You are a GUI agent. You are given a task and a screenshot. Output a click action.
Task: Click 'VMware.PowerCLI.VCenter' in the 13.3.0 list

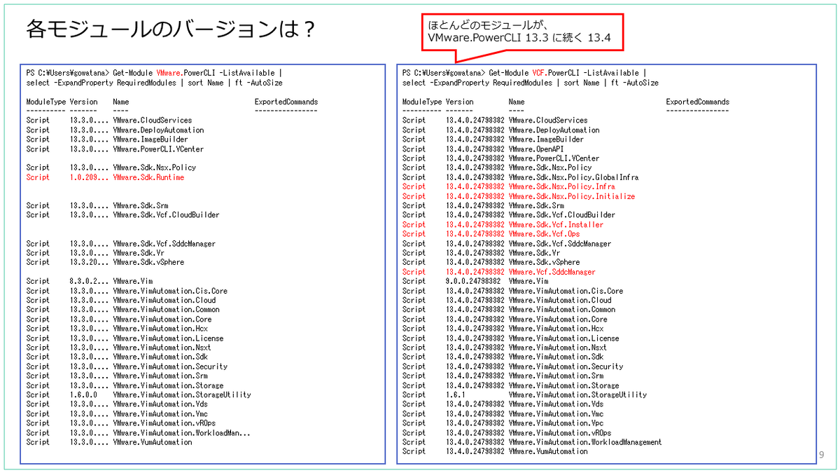pos(157,149)
